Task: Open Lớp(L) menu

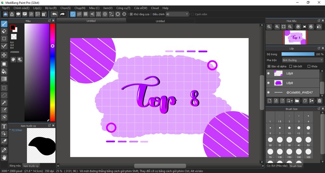Action: [x=37, y=8]
